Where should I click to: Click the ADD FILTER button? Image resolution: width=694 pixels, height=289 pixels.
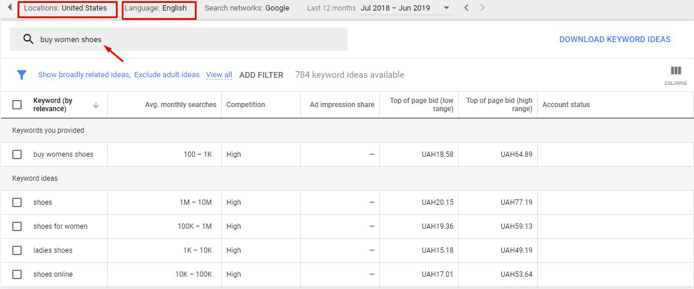pyautogui.click(x=261, y=75)
